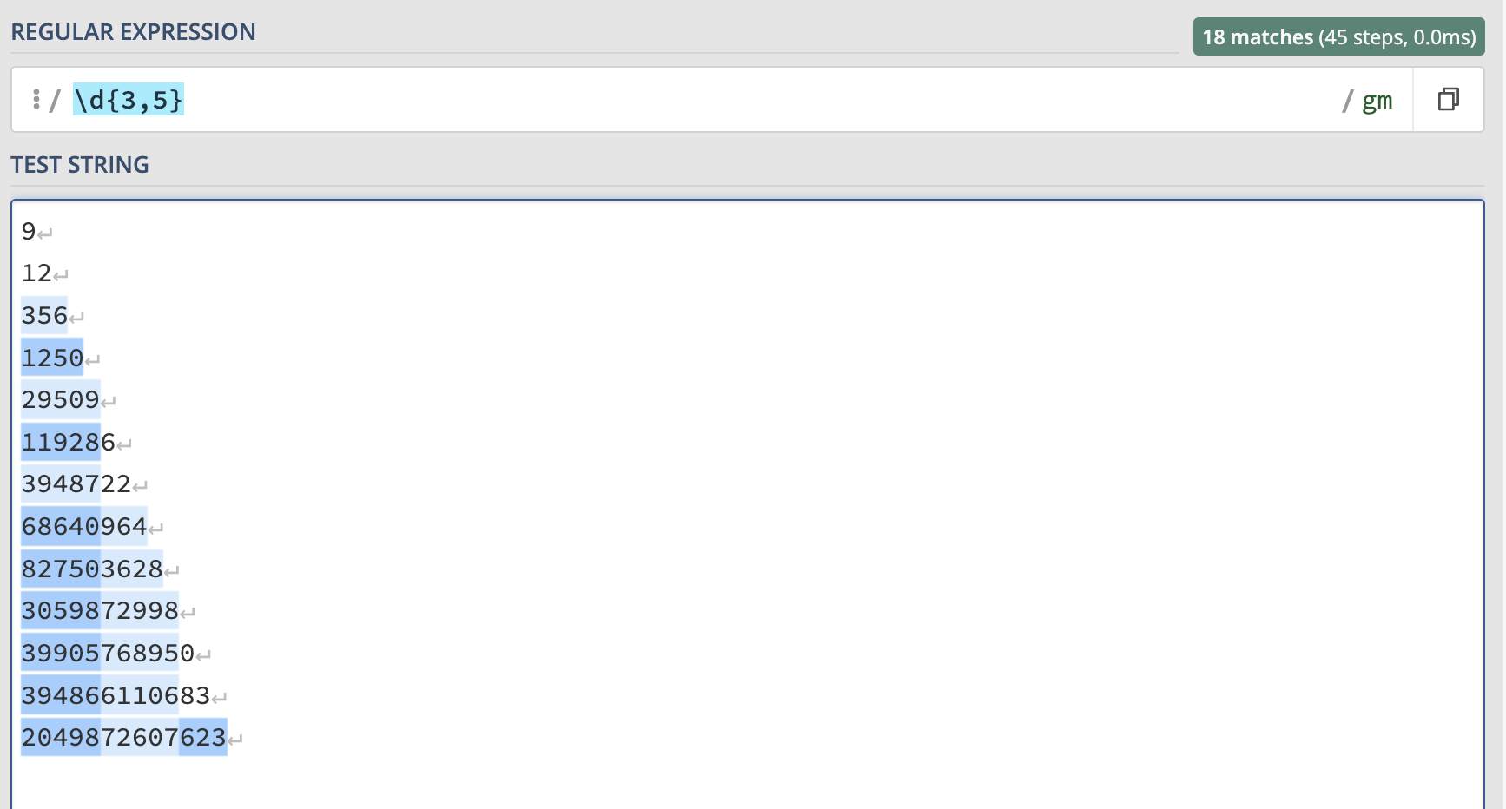The width and height of the screenshot is (1506, 809).
Task: Click the highlighted match 29509
Action: pos(61,399)
